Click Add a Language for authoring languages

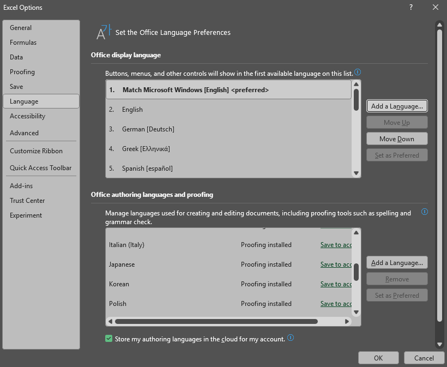click(x=397, y=263)
